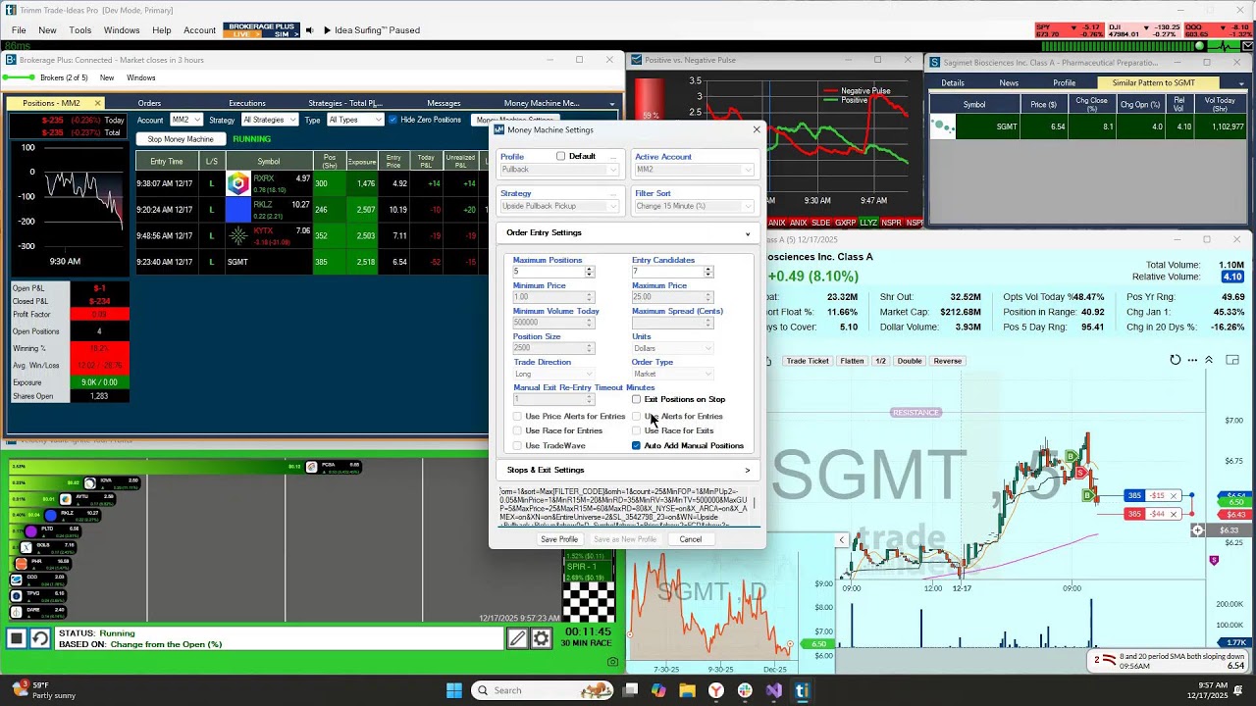Open the Tools menu

coord(80,30)
